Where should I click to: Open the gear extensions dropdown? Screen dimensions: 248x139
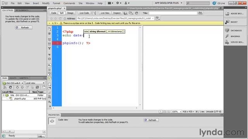[x=119, y=3]
